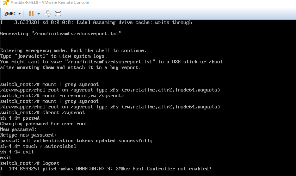Click the "Retype new password:" prompt
Image resolution: width=296 pixels, height=176 pixels.
click(x=28, y=135)
